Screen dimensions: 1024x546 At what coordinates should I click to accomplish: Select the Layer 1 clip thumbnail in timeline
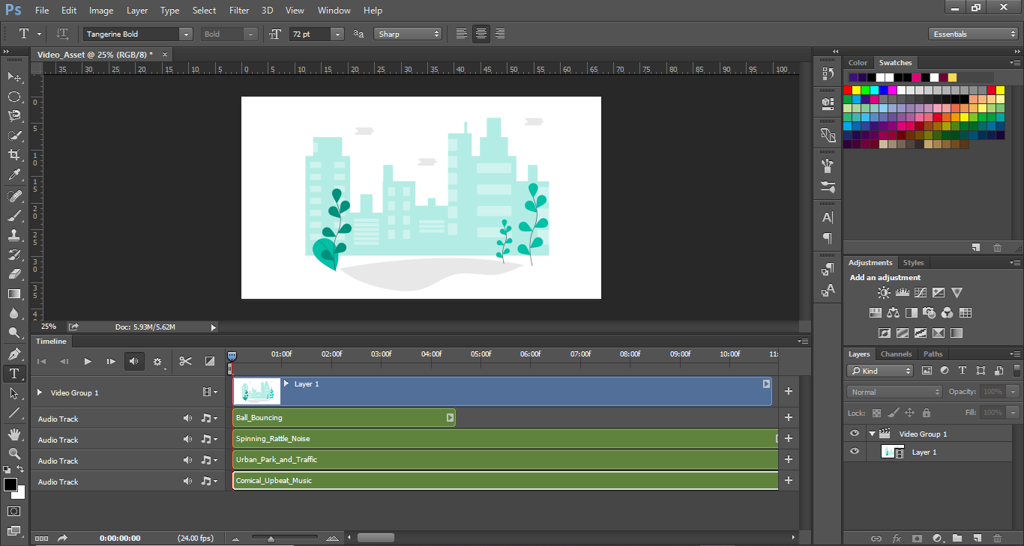click(x=257, y=391)
